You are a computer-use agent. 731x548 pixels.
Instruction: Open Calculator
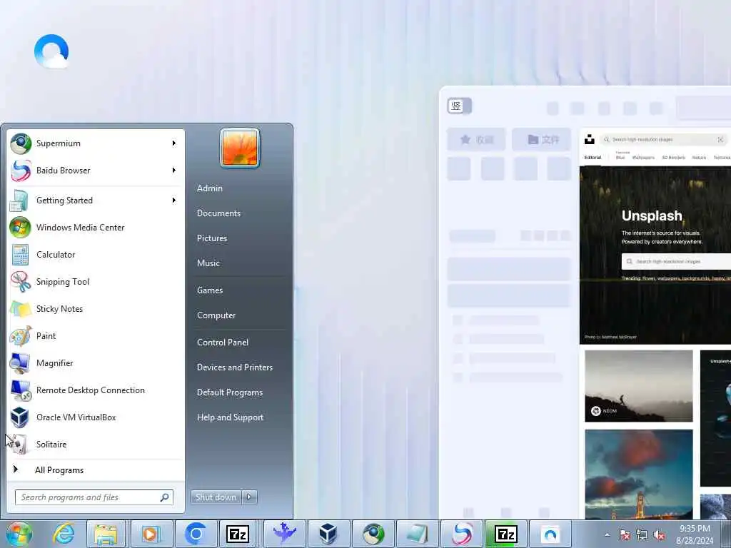pyautogui.click(x=95, y=255)
